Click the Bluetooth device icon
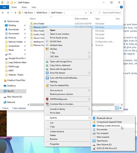 (94, 118)
